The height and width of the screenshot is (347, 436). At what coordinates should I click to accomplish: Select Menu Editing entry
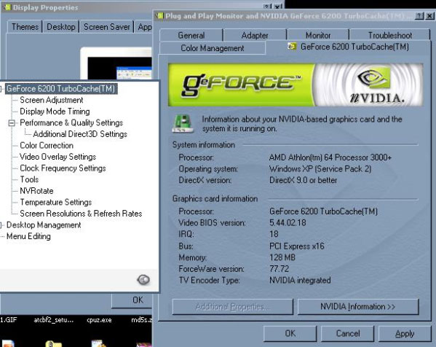28,236
